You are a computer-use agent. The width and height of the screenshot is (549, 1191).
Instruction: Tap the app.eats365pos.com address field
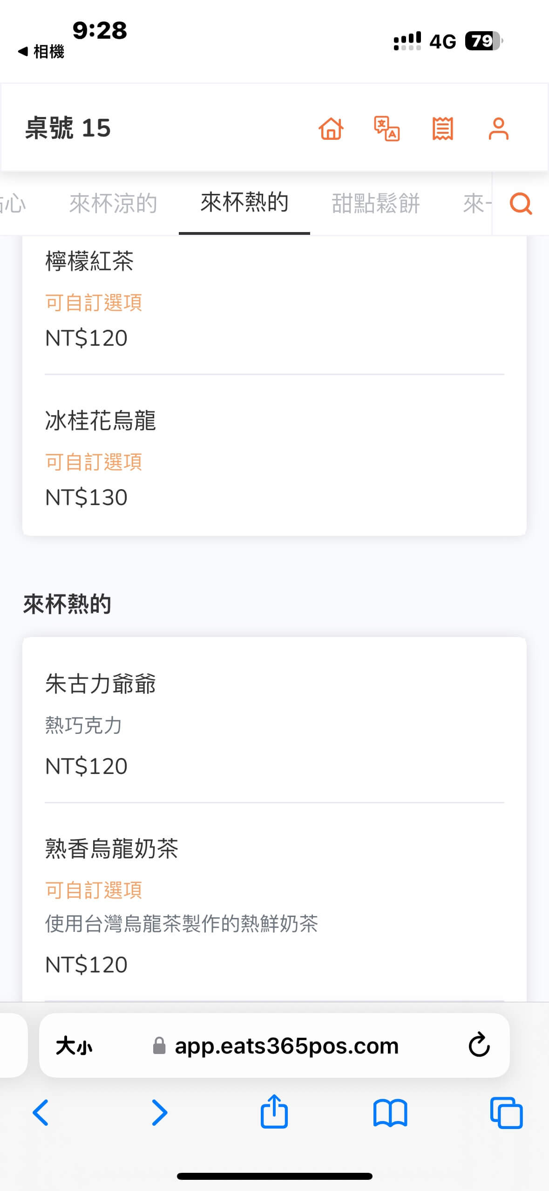coord(286,1046)
